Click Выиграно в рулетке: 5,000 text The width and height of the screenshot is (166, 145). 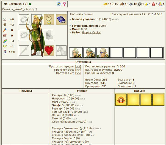tap(104, 70)
